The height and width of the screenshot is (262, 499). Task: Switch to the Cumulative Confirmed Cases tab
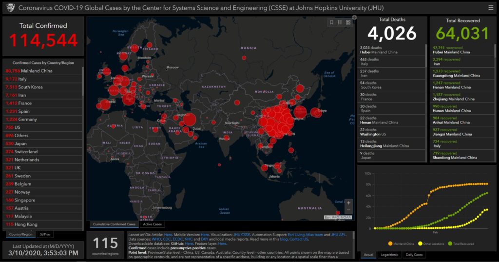pos(114,224)
